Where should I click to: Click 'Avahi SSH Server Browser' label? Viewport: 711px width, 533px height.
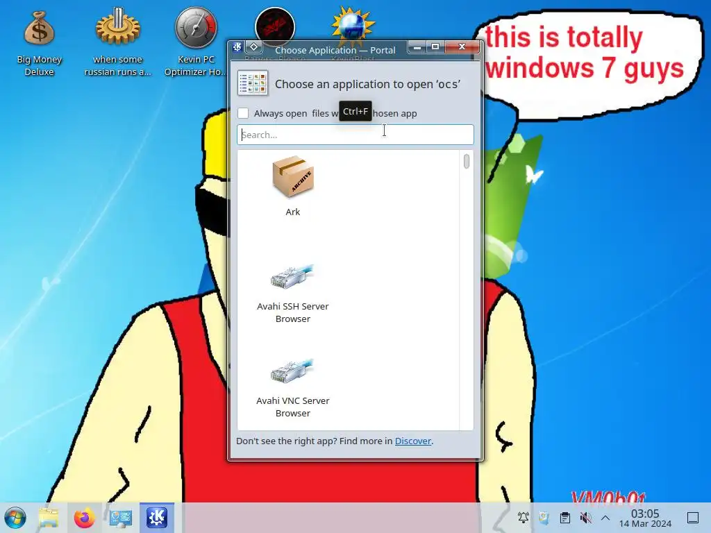click(293, 313)
